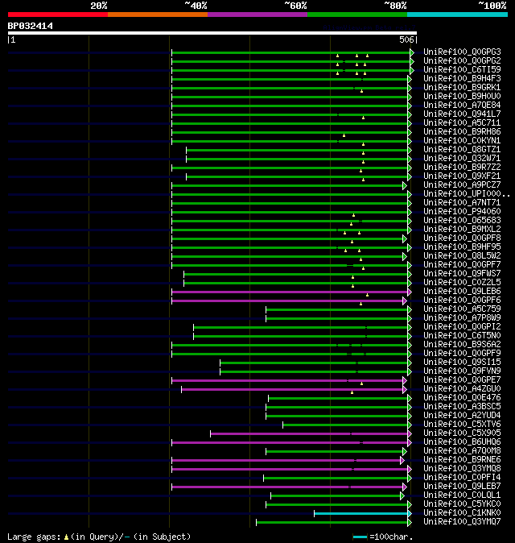Screen dimensions: 515x543
Task: Click the UniRef100_C5YKC0 label
Action: pos(462,504)
